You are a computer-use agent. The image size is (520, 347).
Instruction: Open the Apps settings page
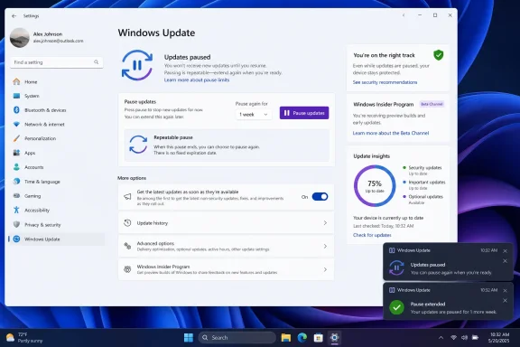tap(56, 153)
